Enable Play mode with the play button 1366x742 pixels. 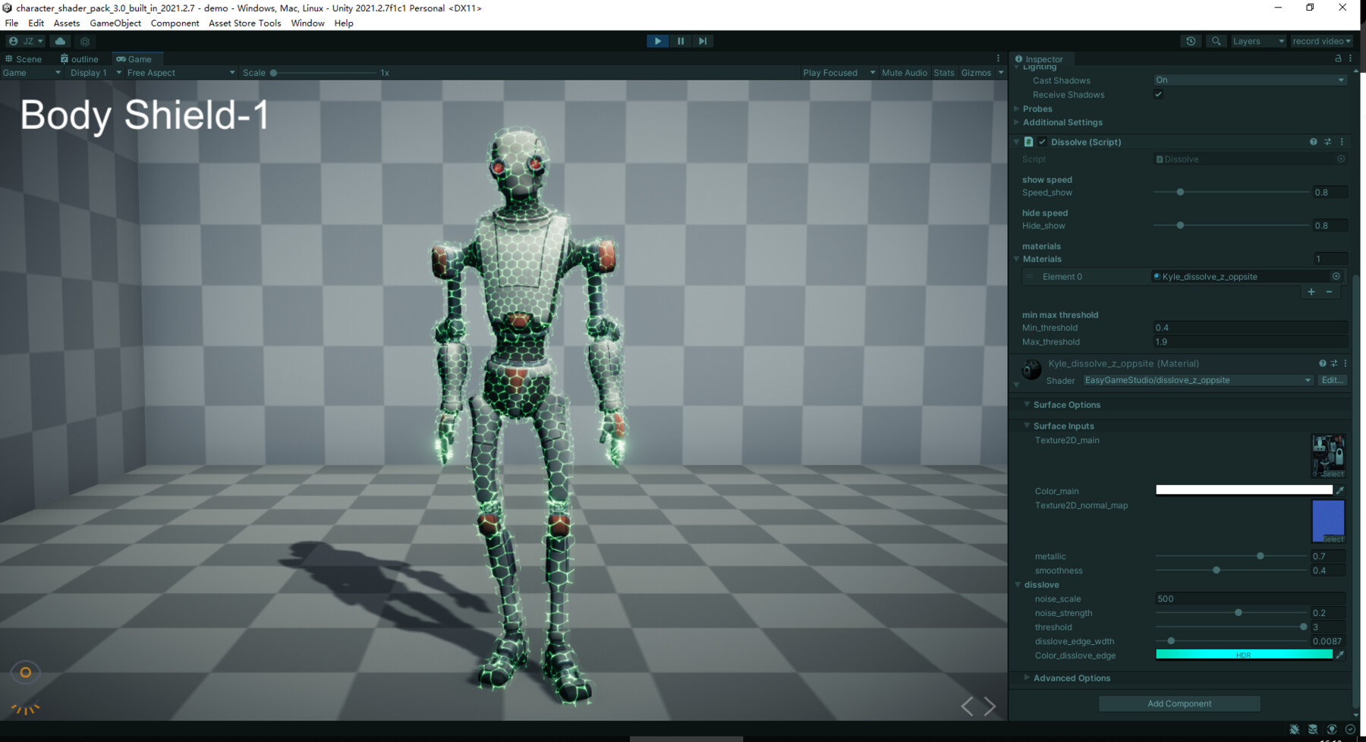[x=656, y=41]
